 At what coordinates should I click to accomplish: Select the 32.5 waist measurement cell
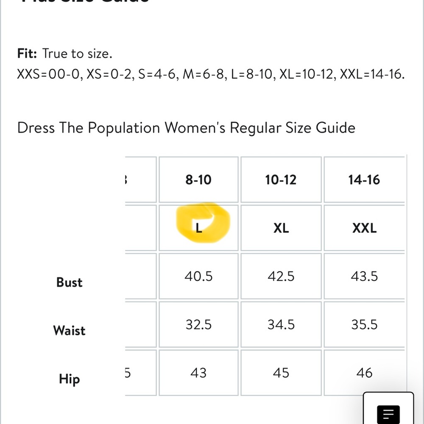click(198, 324)
